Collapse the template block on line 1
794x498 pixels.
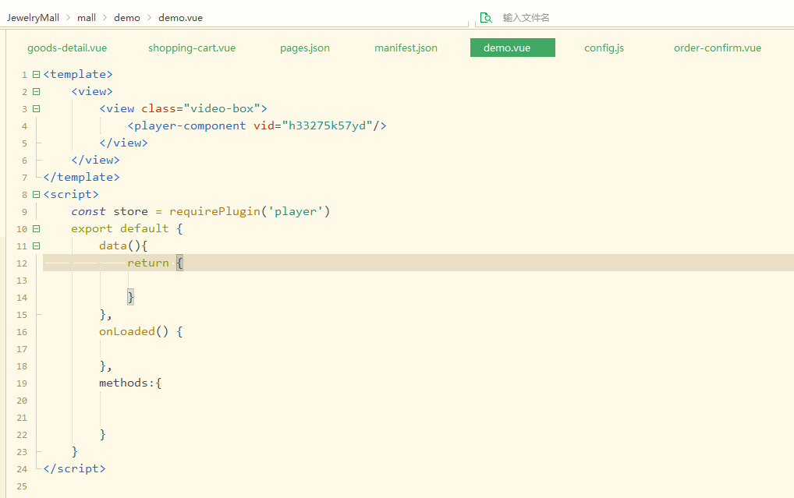pyautogui.click(x=36, y=74)
